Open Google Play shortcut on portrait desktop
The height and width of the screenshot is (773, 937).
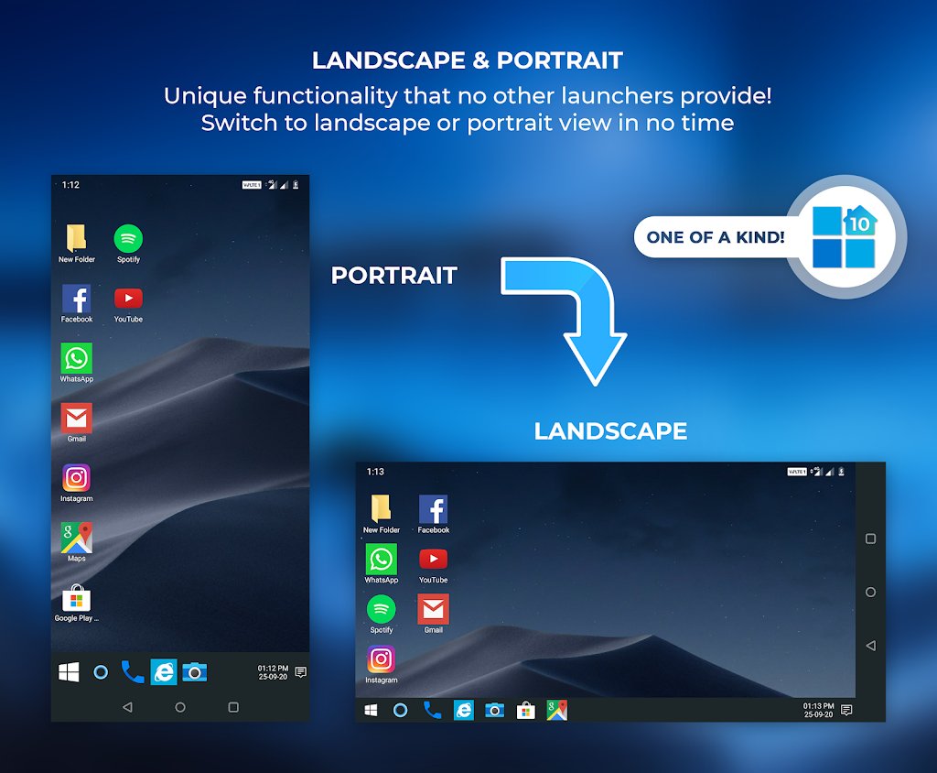(x=77, y=599)
